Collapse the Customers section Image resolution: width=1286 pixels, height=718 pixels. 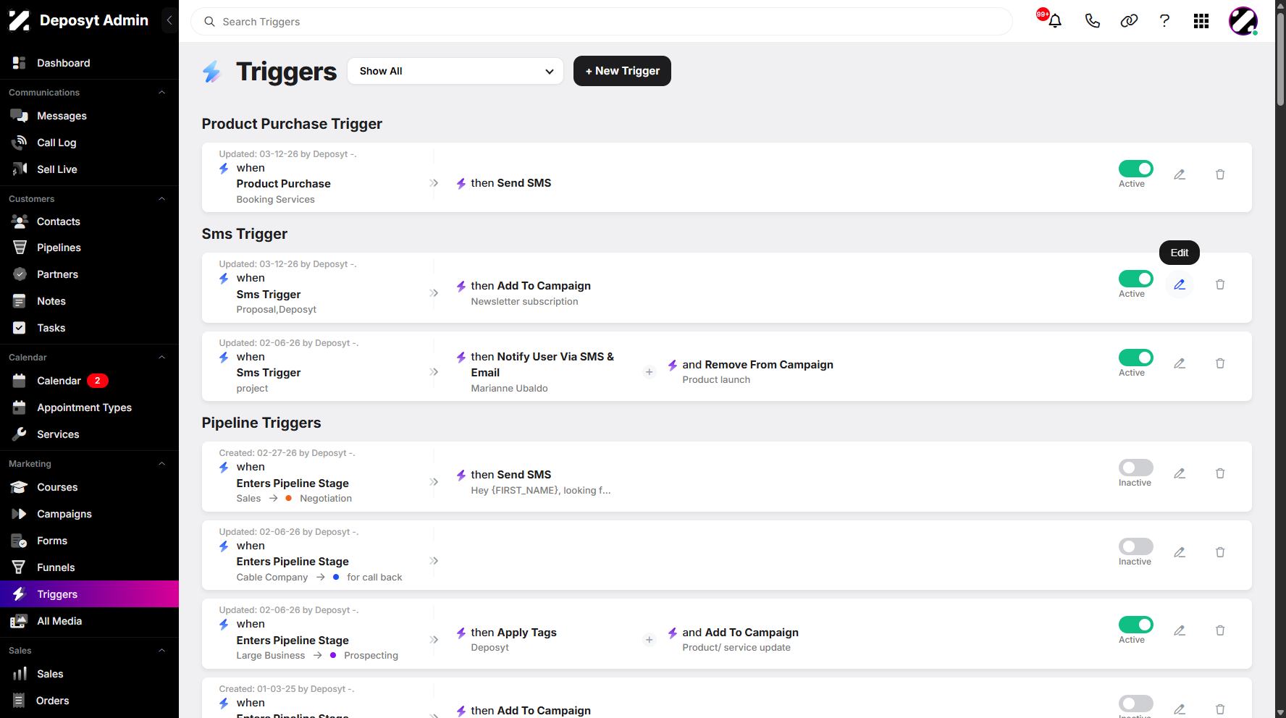[x=162, y=199]
